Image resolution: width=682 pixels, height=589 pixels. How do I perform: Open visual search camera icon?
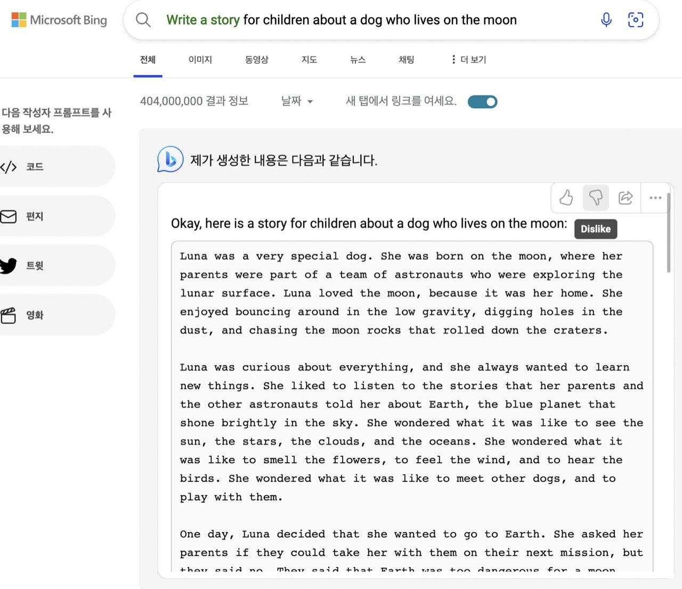click(636, 20)
